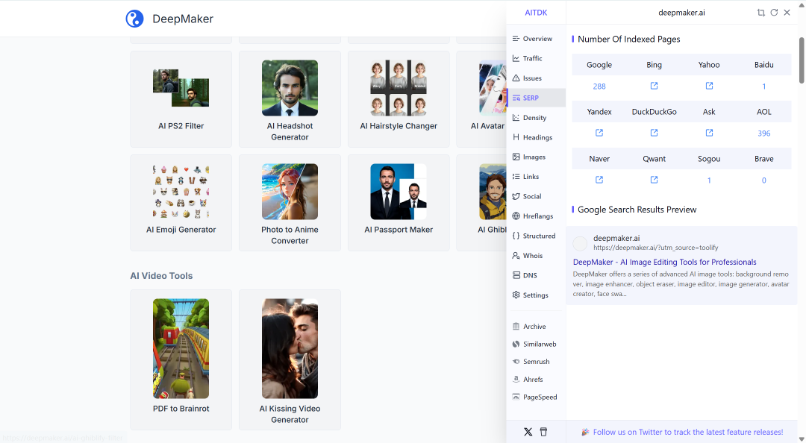Image resolution: width=806 pixels, height=443 pixels.
Task: Close the AITDK panel
Action: coord(787,13)
